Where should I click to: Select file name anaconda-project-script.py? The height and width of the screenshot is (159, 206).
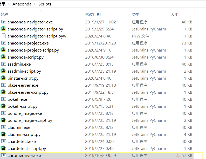point(33,50)
